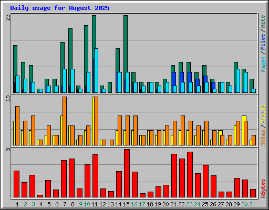Click the 'Hits' legend label

[263, 22]
